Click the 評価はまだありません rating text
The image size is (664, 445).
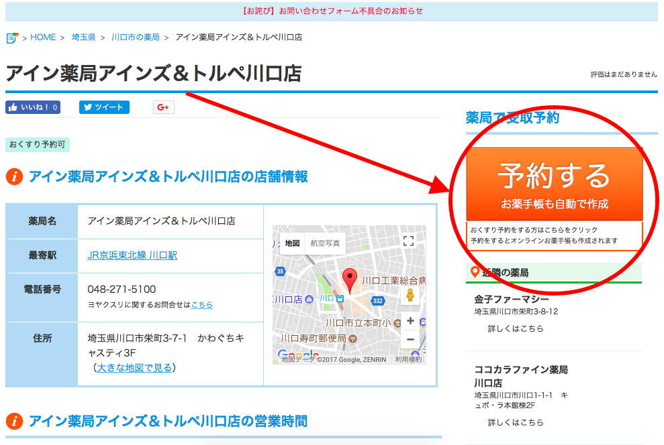[x=624, y=74]
